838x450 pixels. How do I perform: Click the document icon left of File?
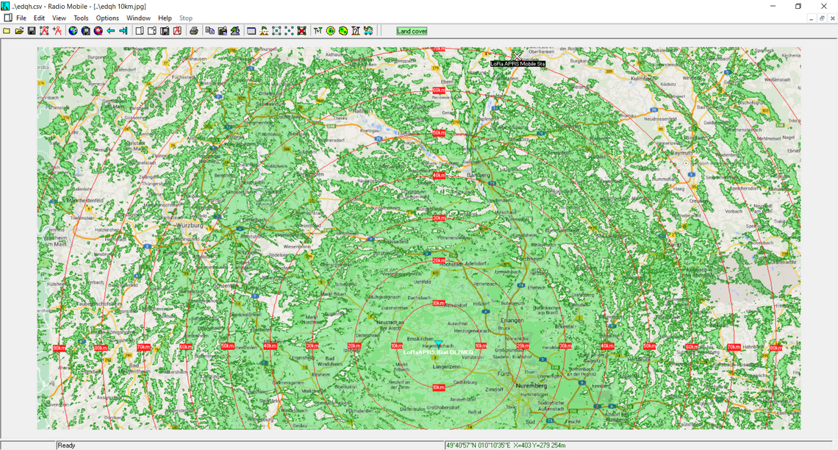(7, 18)
